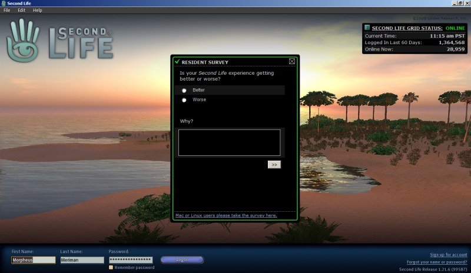Restore the Second Life window size
The image size is (471, 273).
tap(460, 3)
